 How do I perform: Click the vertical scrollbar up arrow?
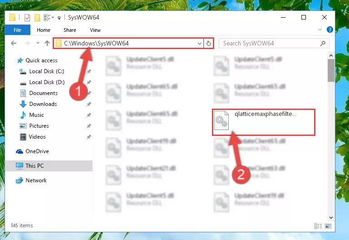click(331, 55)
